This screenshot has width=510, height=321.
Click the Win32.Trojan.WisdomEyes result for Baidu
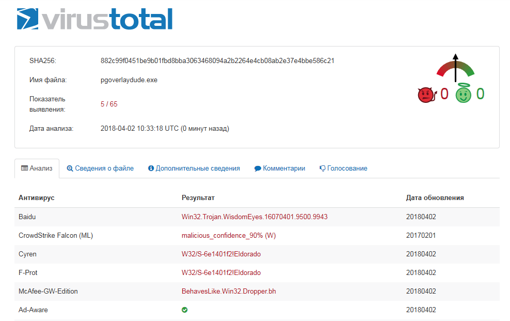(254, 217)
